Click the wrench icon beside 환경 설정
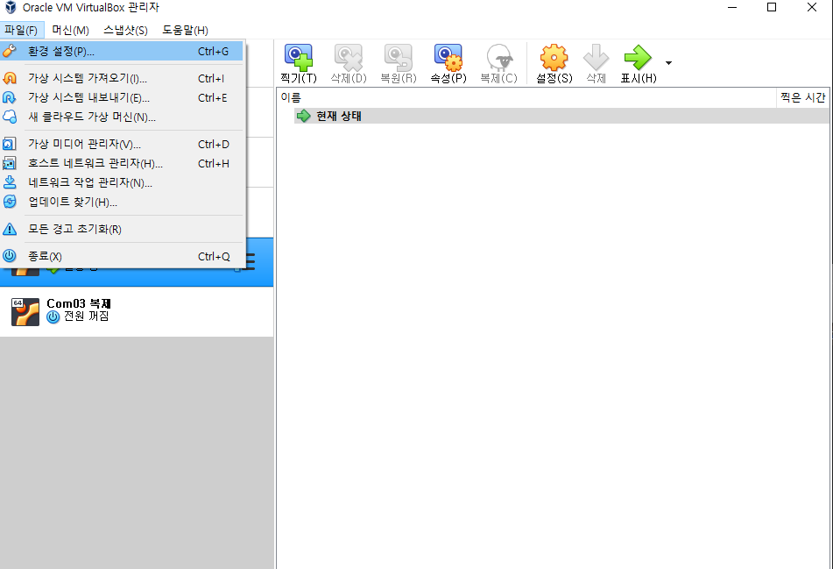This screenshot has height=569, width=833. click(10, 51)
